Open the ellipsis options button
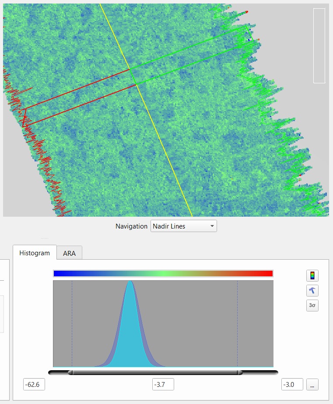This screenshot has height=404, width=333. tap(312, 384)
